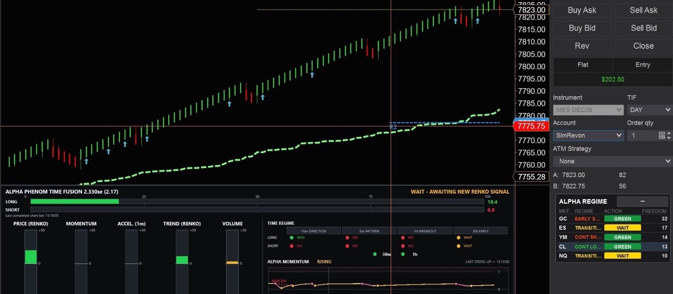Click the Buy Ask button
The width and height of the screenshot is (673, 294).
click(582, 10)
